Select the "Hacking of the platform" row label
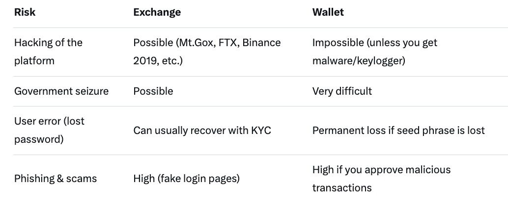This screenshot has height=212, width=508. (x=48, y=52)
